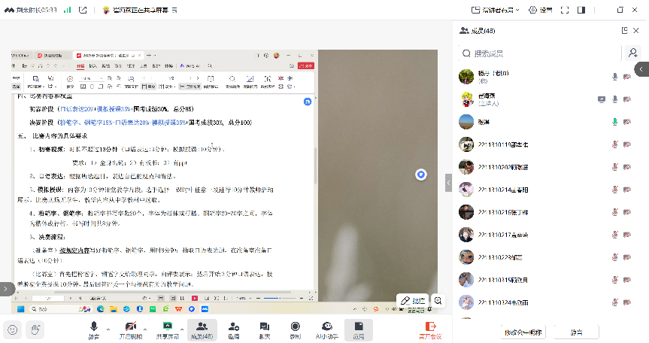Screen dimensions: 649x343
Task: Turn on the camera (开启视频)
Action: [130, 327]
